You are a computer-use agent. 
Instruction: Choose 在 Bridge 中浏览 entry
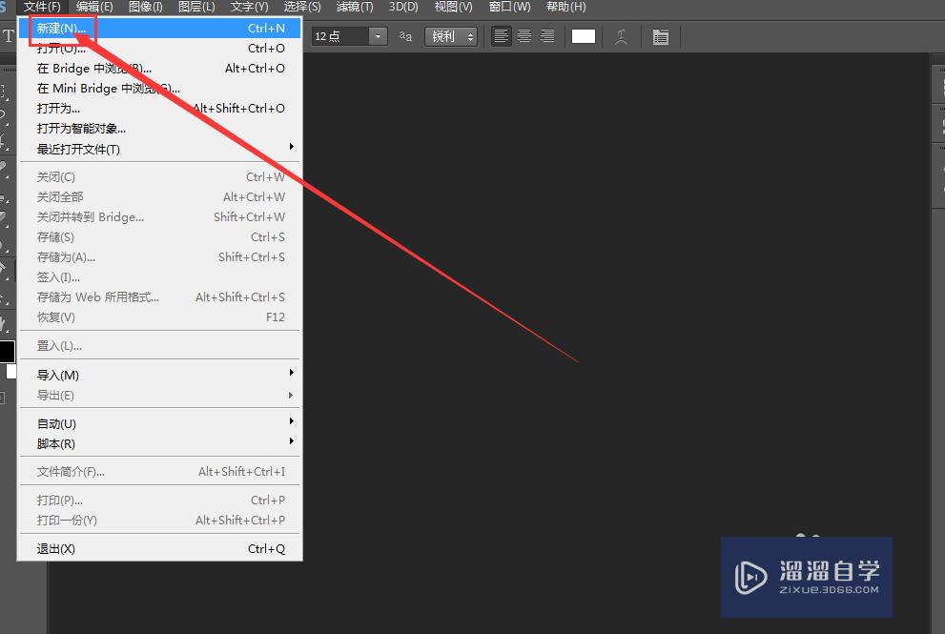pyautogui.click(x=159, y=68)
